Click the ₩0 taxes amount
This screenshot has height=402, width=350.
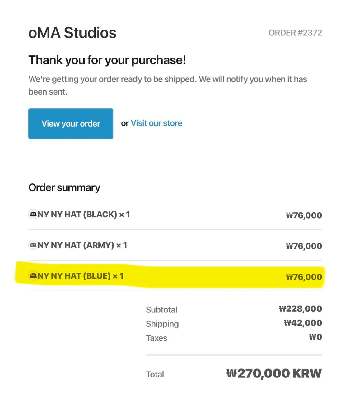(315, 337)
